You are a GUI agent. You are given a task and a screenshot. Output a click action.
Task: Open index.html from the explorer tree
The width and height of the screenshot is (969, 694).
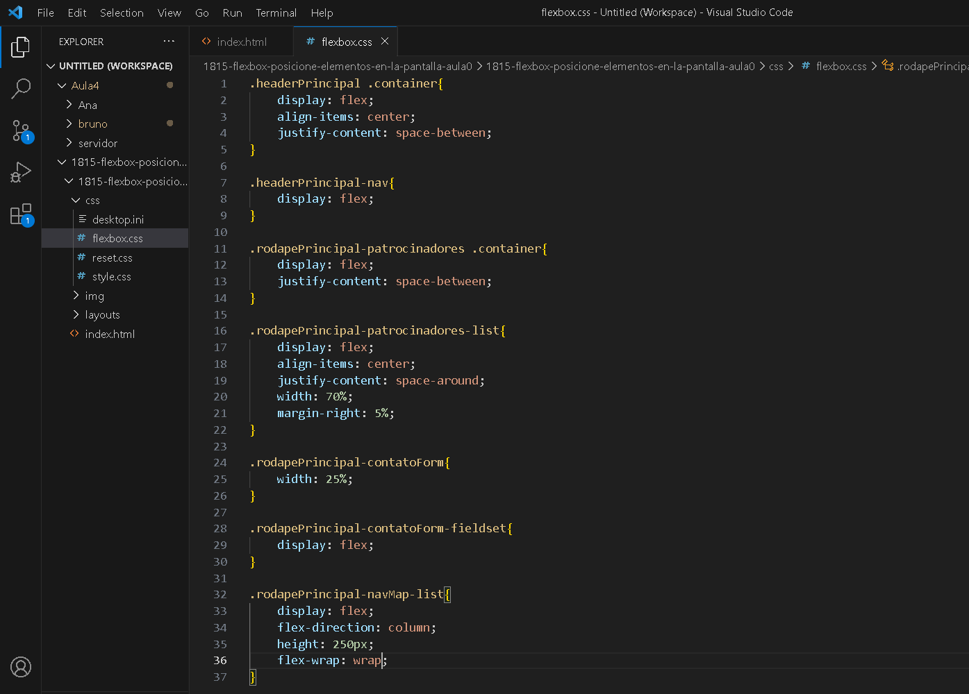click(115, 334)
